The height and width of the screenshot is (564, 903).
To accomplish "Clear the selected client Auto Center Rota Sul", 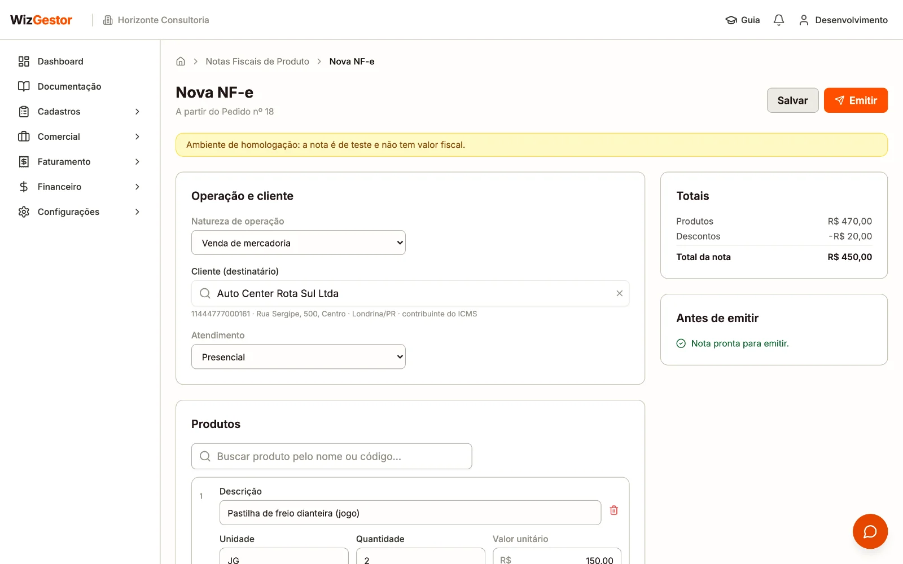I will (x=619, y=293).
